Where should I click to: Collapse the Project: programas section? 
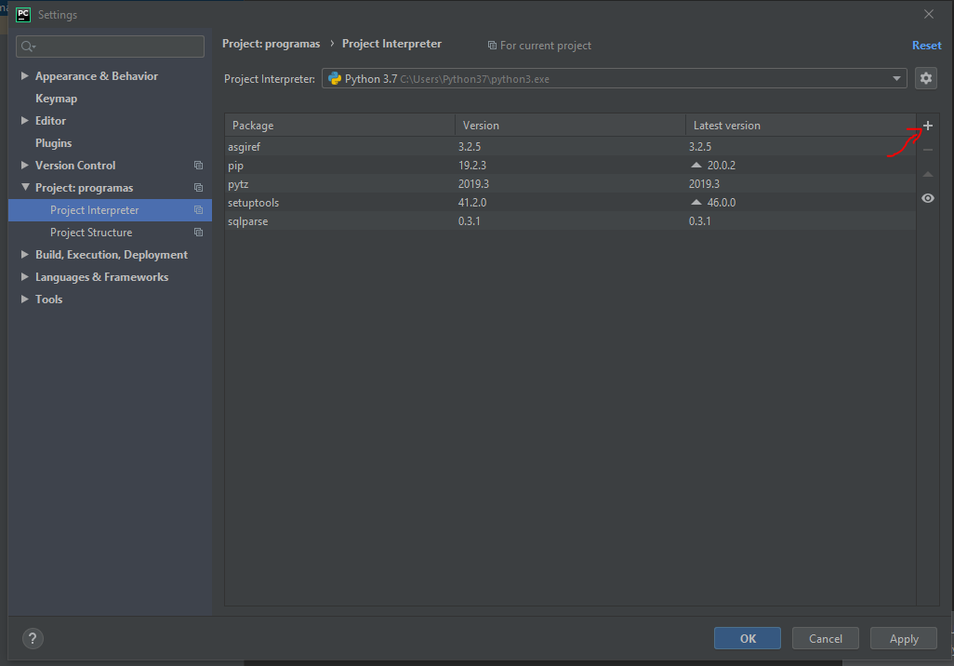point(25,188)
